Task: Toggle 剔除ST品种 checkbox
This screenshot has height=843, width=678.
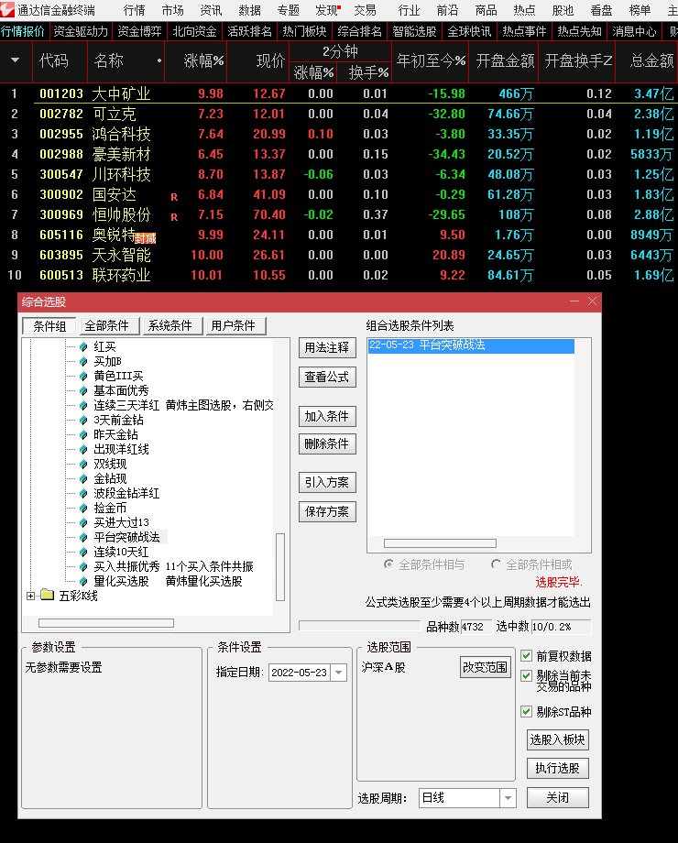Action: click(x=527, y=711)
